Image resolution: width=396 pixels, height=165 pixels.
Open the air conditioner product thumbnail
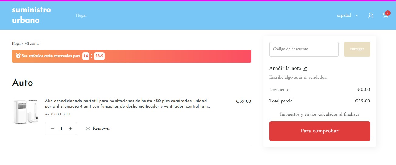(25, 111)
